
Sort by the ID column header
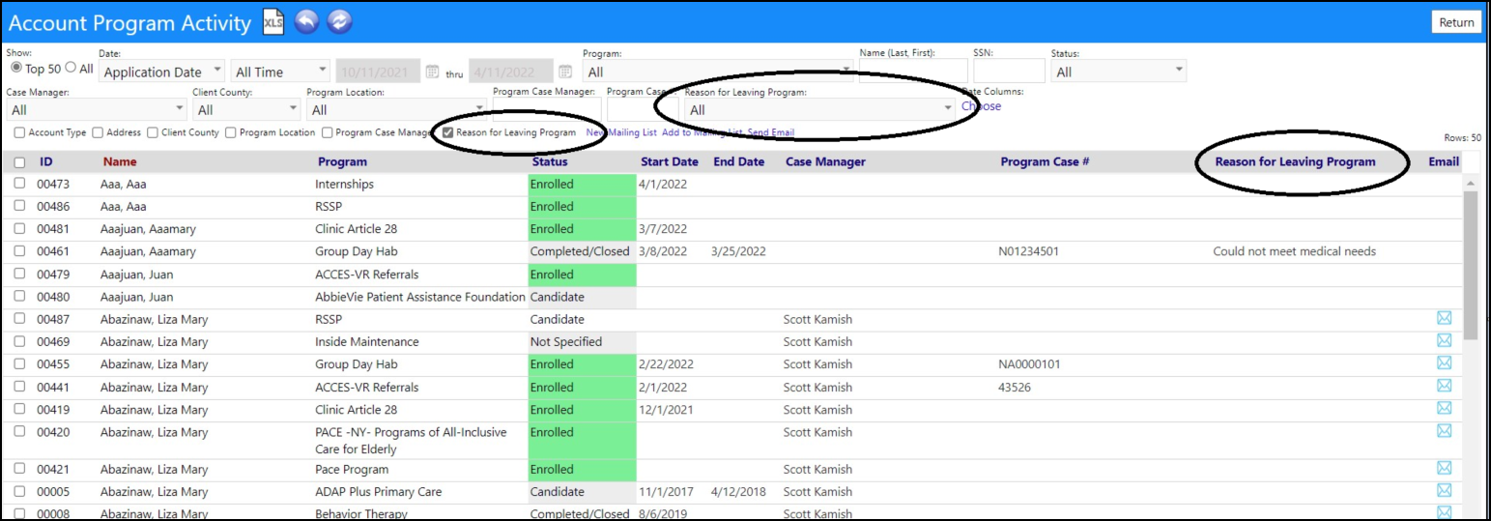click(45, 161)
